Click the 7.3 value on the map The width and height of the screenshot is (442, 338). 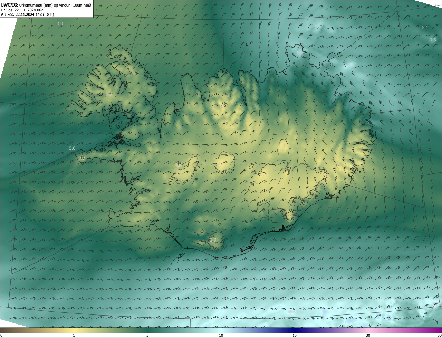[x=433, y=40]
